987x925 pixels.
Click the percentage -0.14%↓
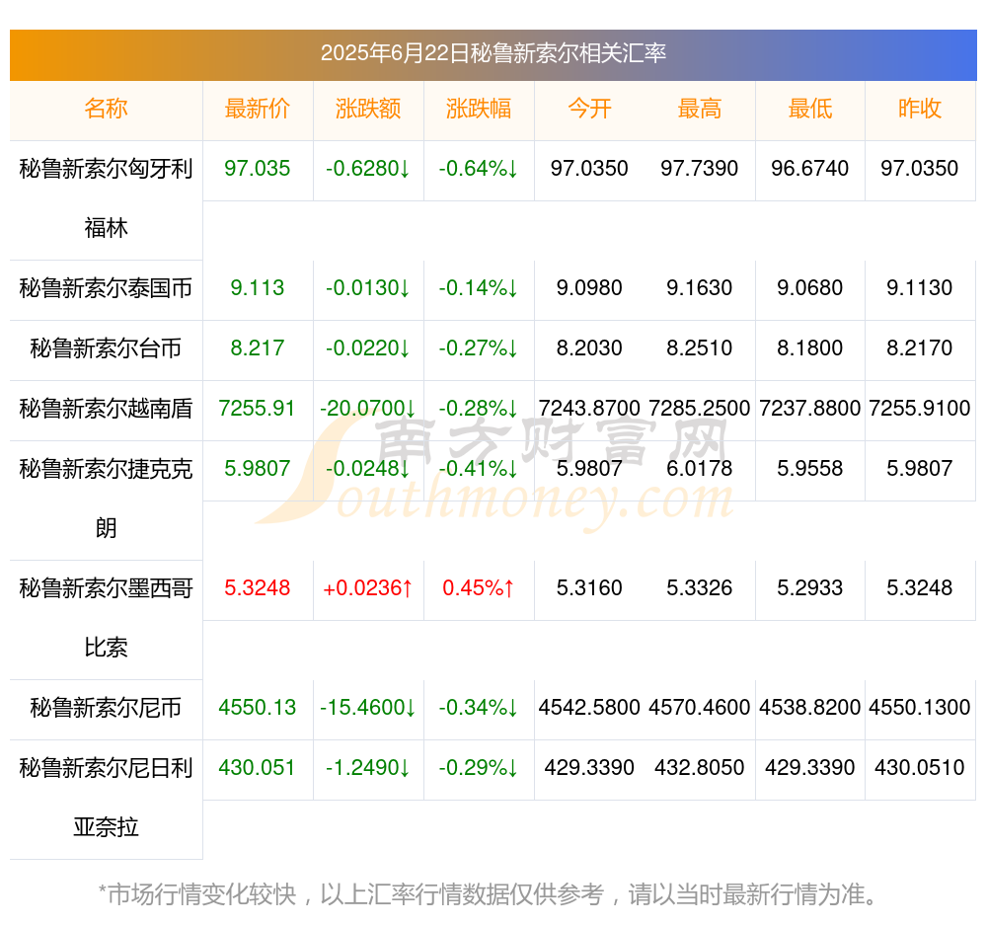pyautogui.click(x=479, y=288)
